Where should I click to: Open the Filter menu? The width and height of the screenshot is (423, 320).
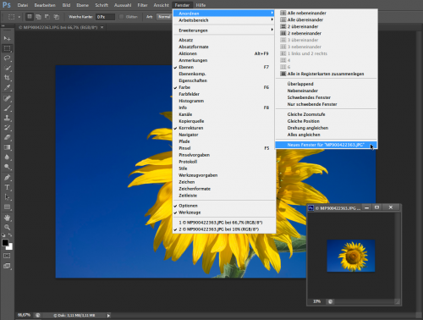(x=142, y=5)
